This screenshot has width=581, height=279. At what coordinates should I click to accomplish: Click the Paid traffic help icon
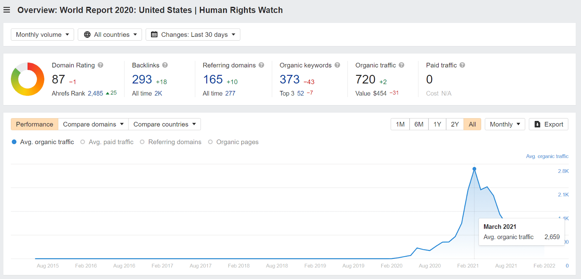coord(462,65)
